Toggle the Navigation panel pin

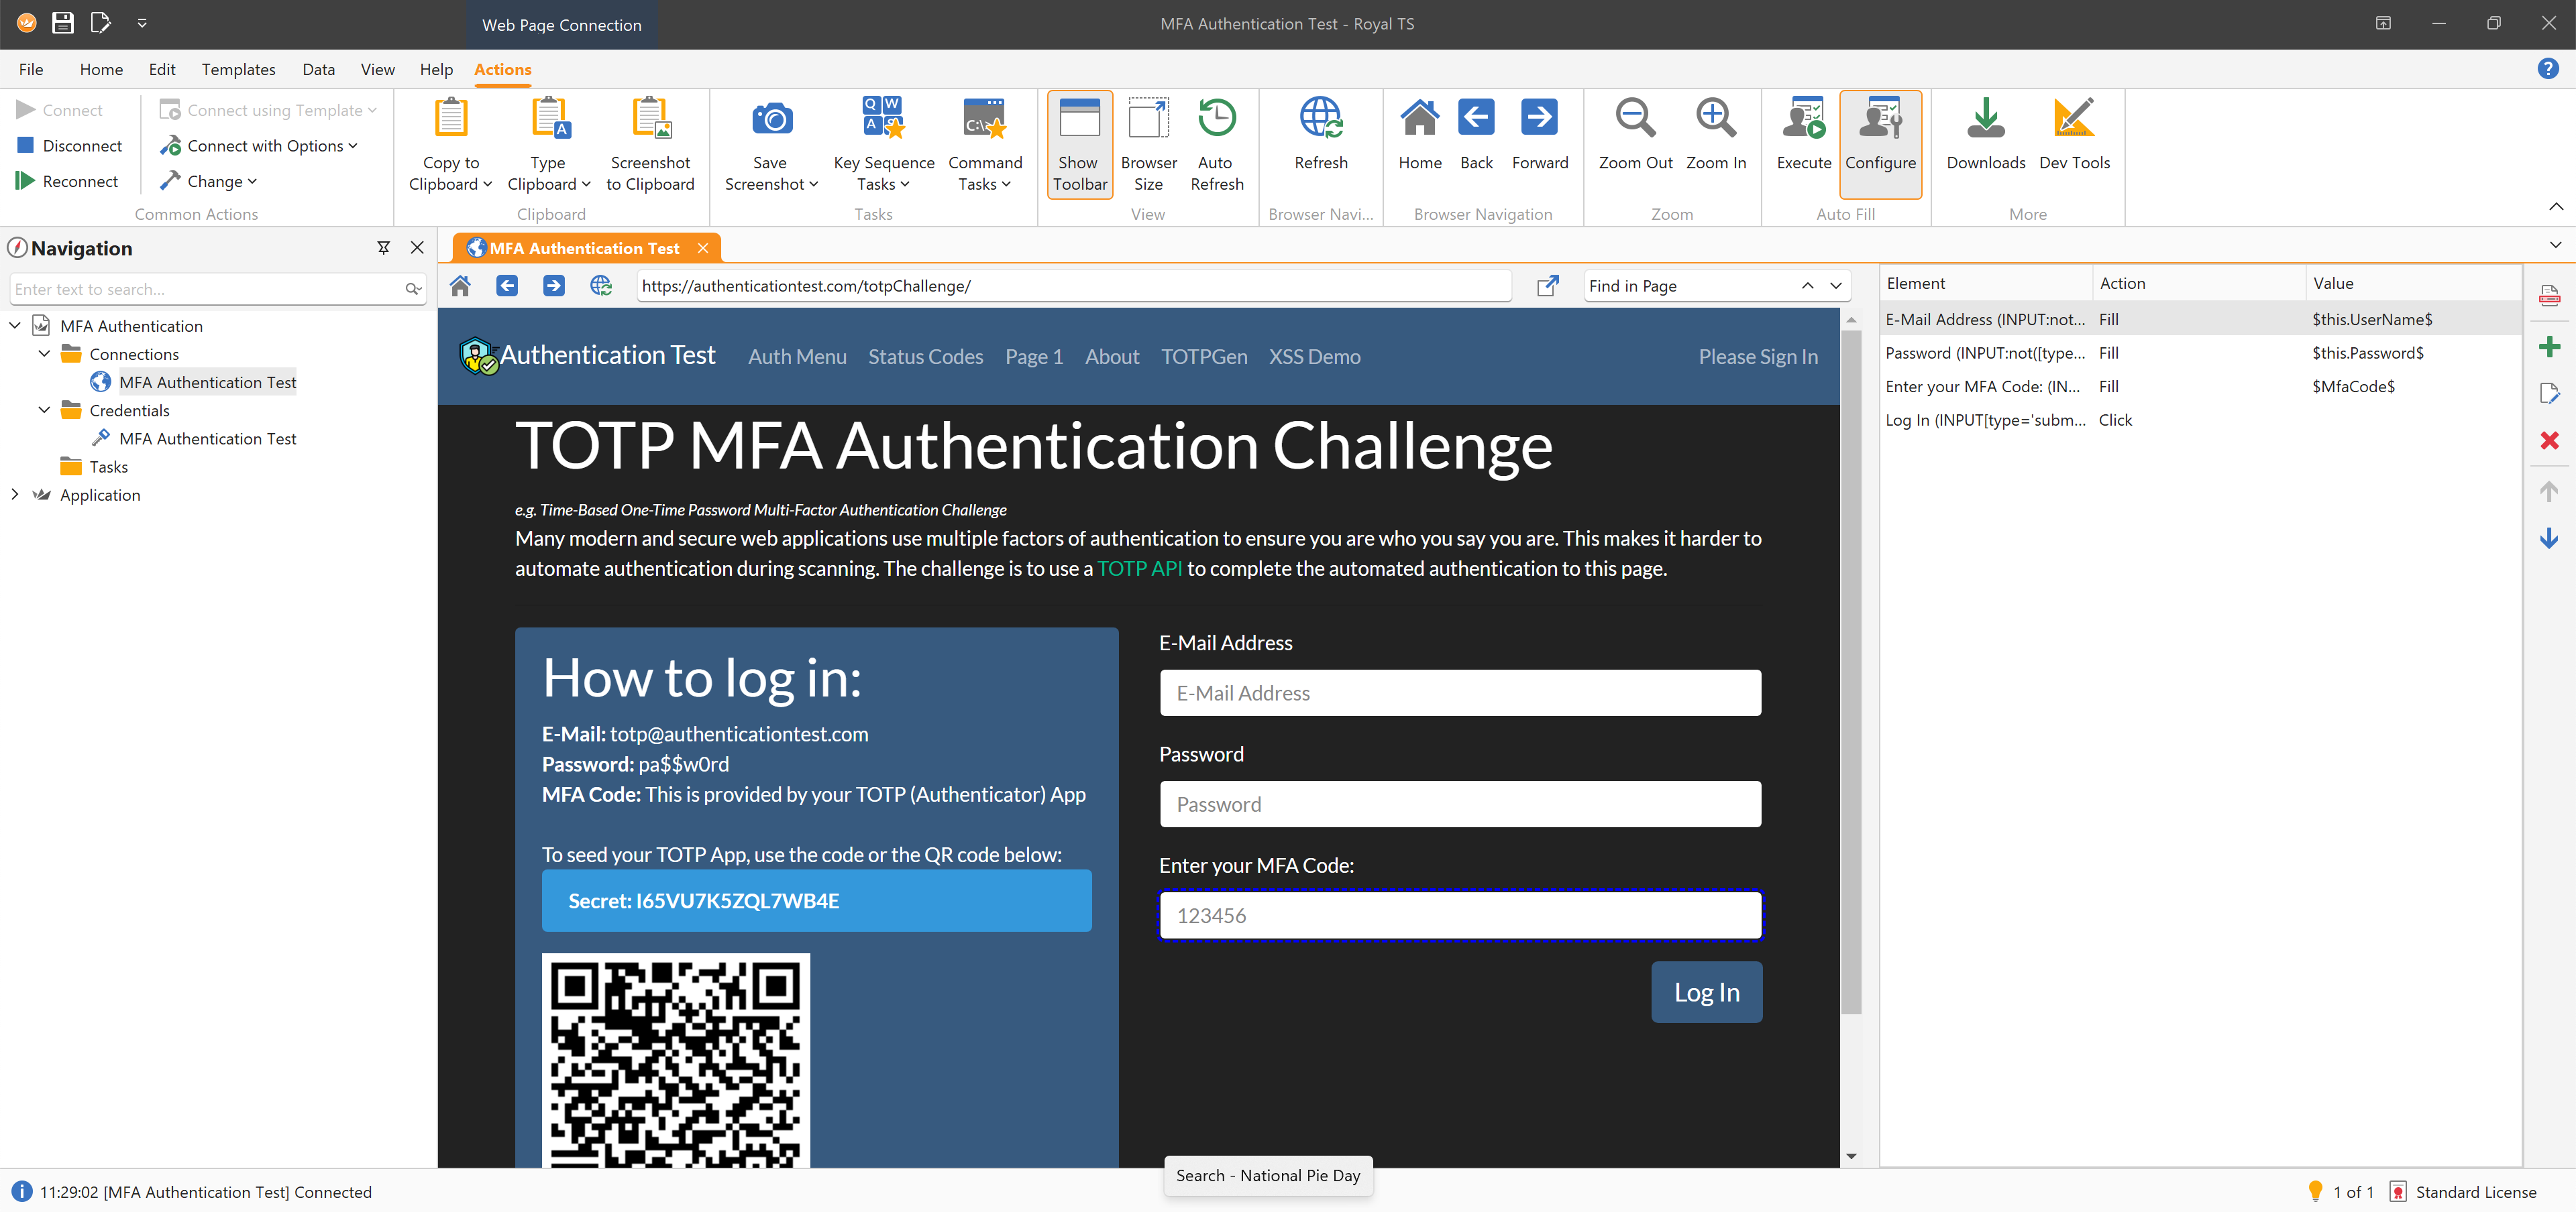tap(383, 248)
